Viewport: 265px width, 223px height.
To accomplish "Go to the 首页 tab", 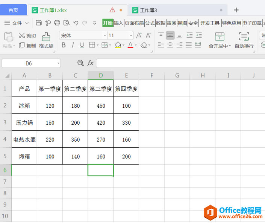I will (14, 10).
